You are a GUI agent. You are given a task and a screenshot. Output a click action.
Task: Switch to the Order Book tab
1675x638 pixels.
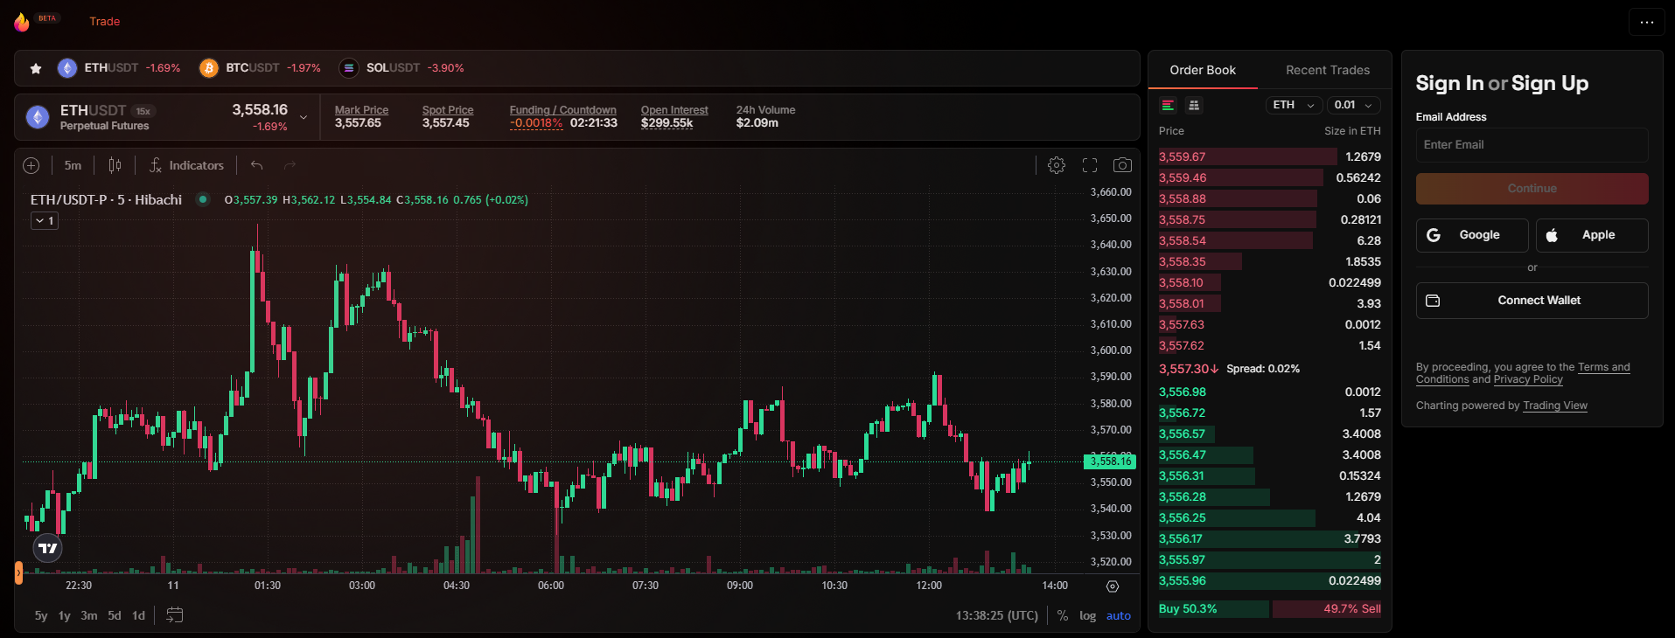pos(1203,70)
